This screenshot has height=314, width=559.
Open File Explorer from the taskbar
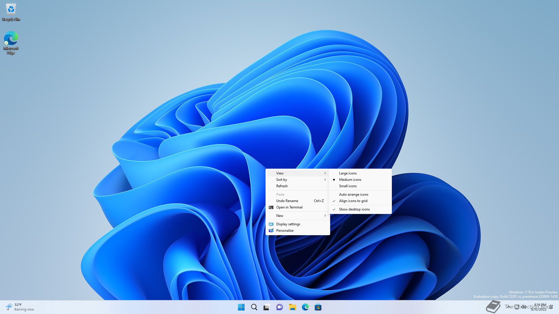pyautogui.click(x=292, y=307)
